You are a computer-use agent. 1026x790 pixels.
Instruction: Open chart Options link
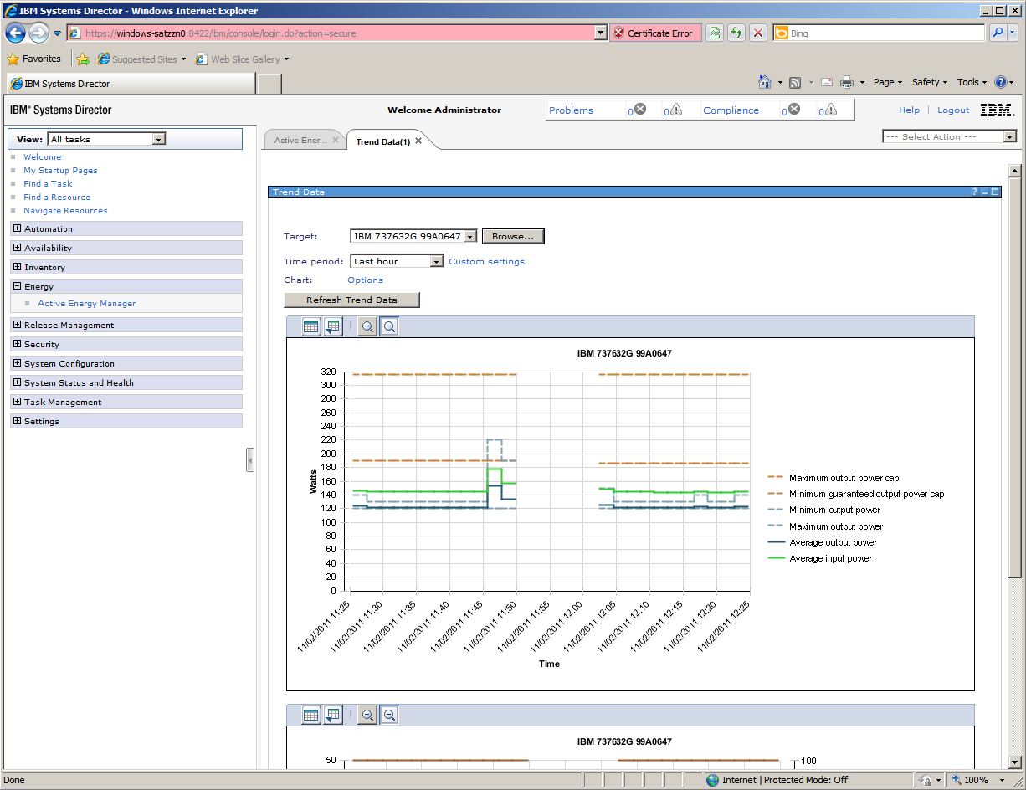click(365, 280)
